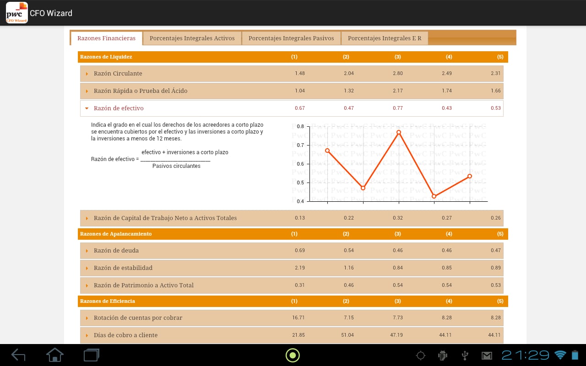Click the 0.31 value in Razón de Patrimonio
This screenshot has width=586, height=366.
[x=300, y=285]
